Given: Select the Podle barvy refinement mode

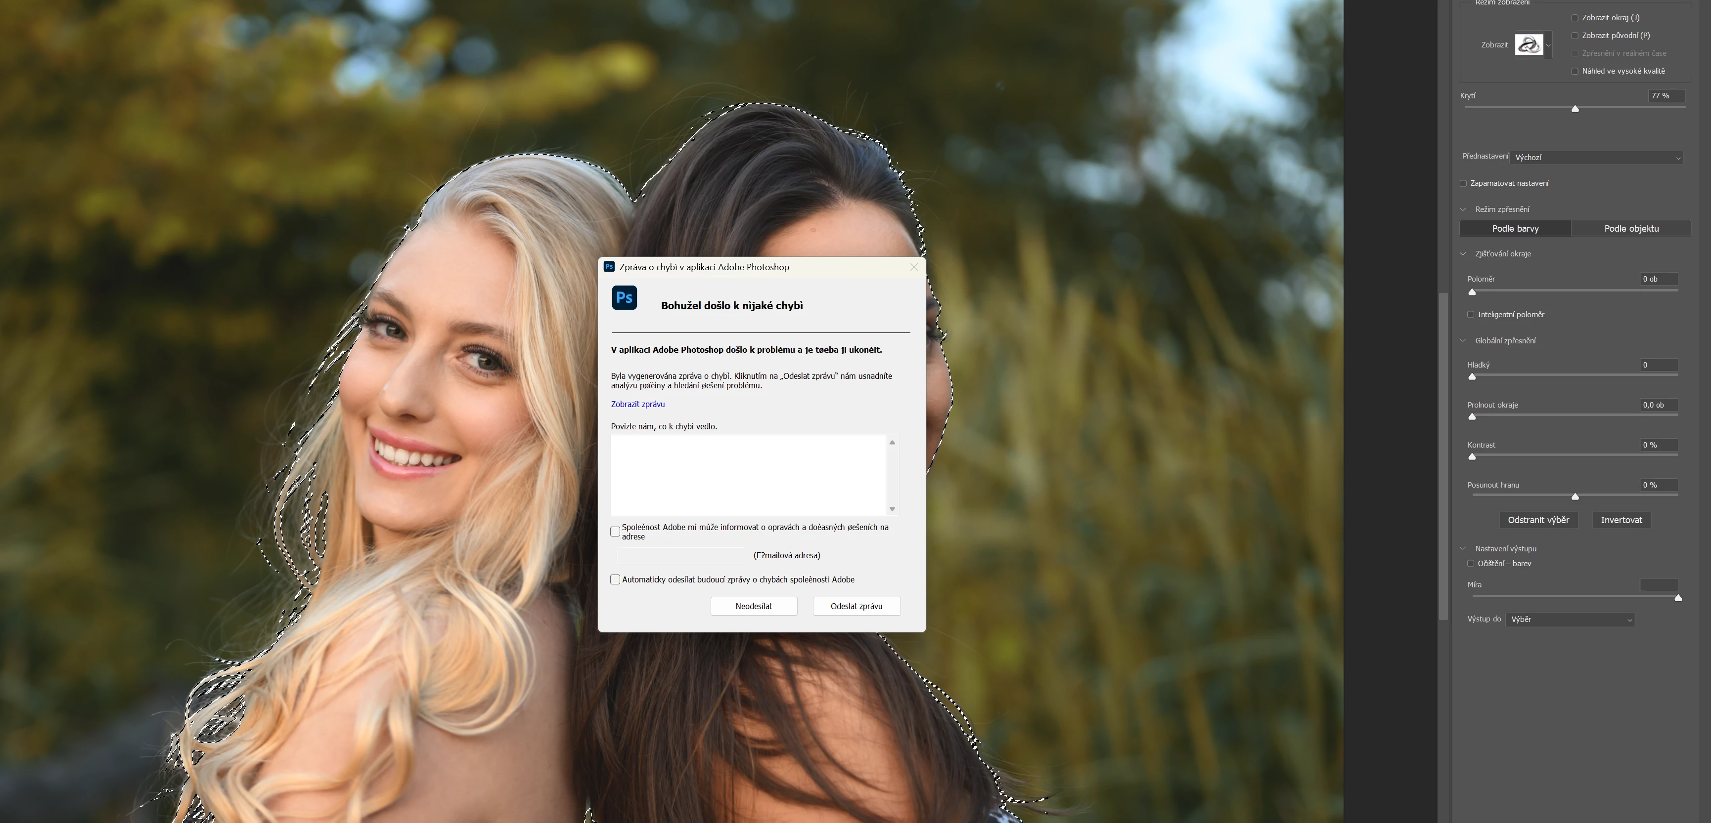Looking at the screenshot, I should point(1515,228).
